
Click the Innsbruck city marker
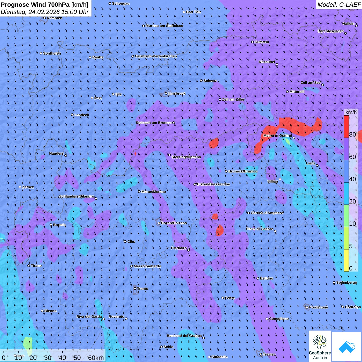pyautogui.click(x=166, y=93)
